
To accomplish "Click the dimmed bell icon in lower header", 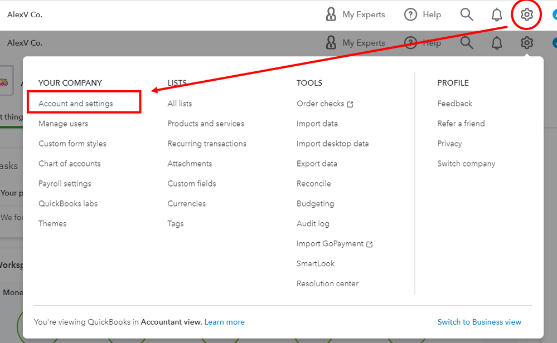I will coord(497,43).
